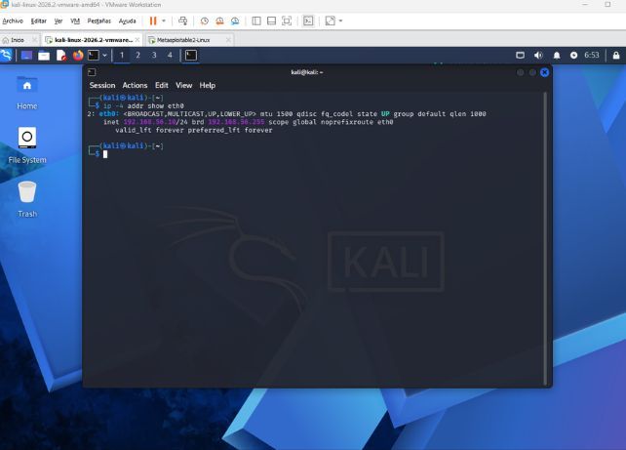
Task: Toggle the thumbnail bar view icon
Action: pyautogui.click(x=271, y=20)
